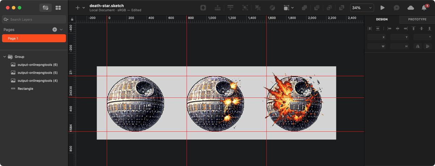Click image icon of output-onlinepngtools (6) layer
435x166 pixels.
click(x=13, y=65)
